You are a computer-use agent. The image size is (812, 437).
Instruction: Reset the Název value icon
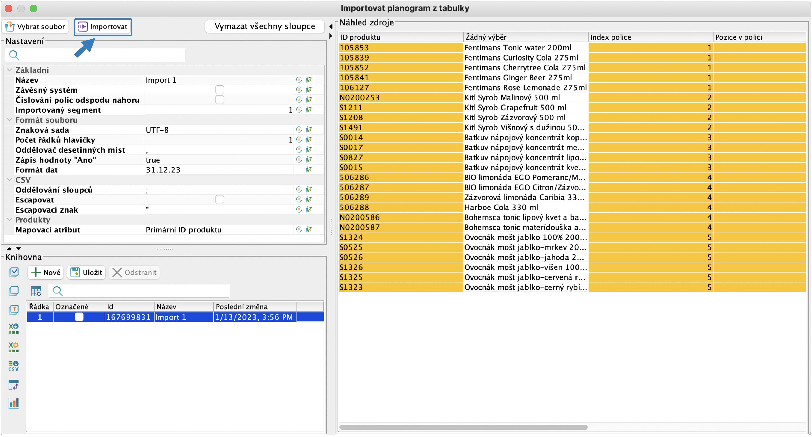[299, 80]
